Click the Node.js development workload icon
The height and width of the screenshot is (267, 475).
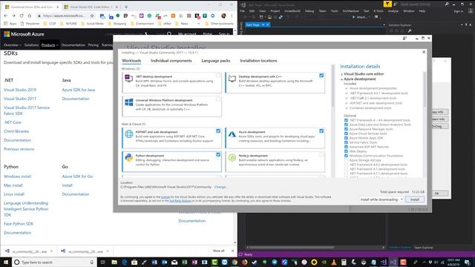click(x=232, y=157)
